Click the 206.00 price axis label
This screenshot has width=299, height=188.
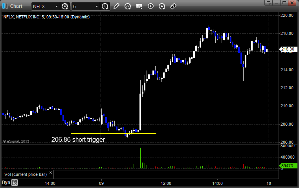tap(287, 142)
